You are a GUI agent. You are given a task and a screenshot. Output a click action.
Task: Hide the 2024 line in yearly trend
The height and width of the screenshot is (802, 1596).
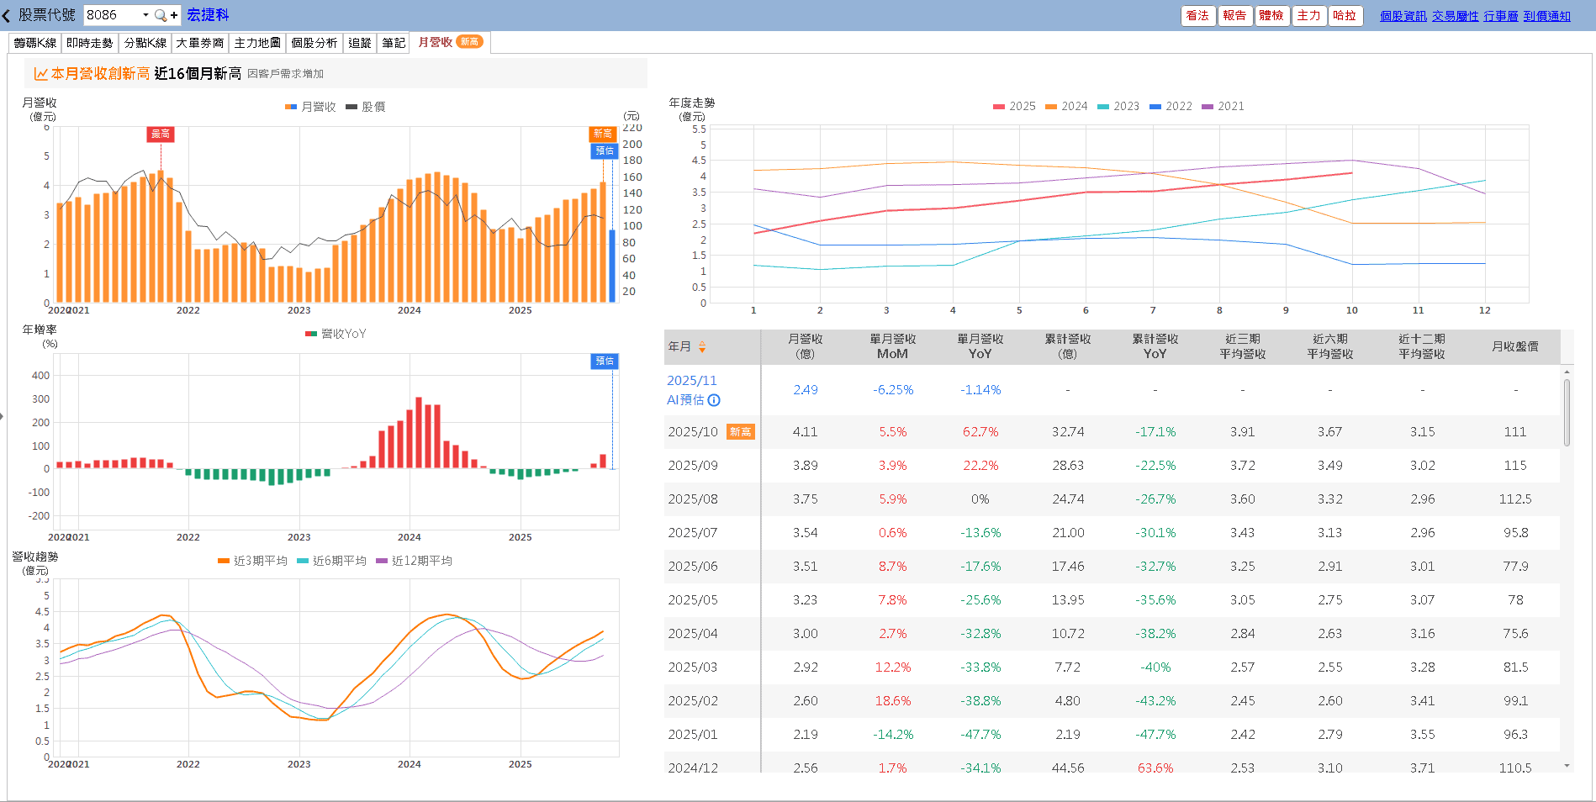(1065, 106)
